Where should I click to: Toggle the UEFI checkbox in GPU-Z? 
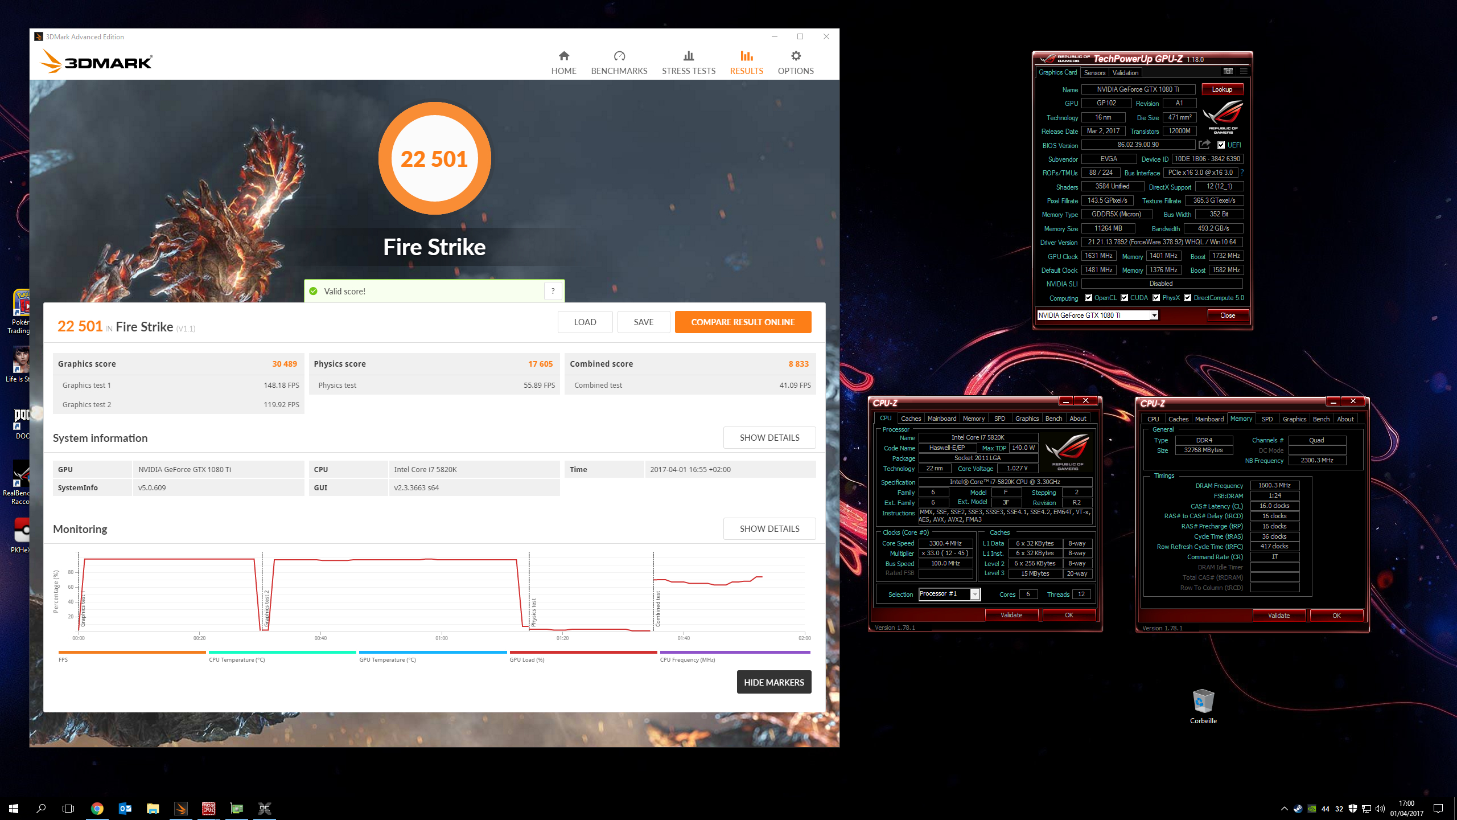(1221, 145)
